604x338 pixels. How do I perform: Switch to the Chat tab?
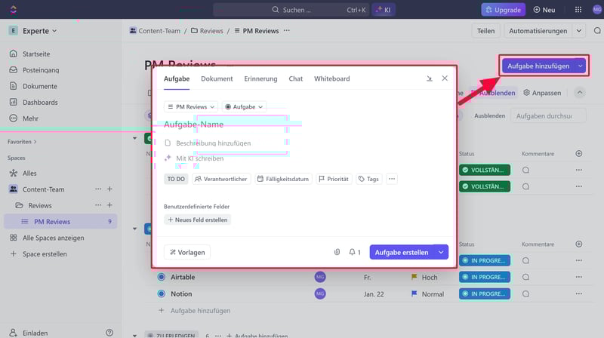click(296, 78)
